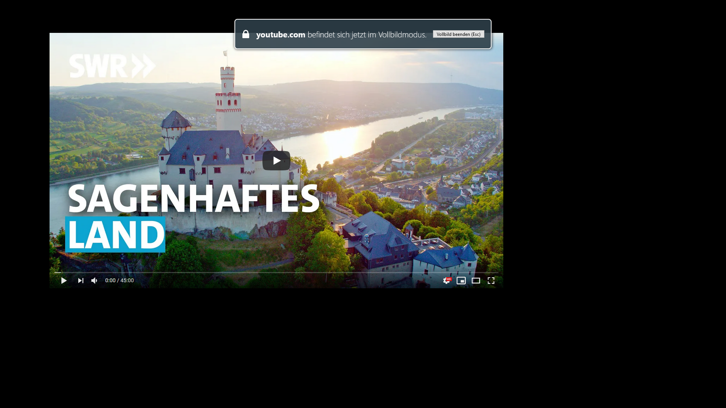
Task: Activate the miniplayer icon
Action: pos(461,281)
